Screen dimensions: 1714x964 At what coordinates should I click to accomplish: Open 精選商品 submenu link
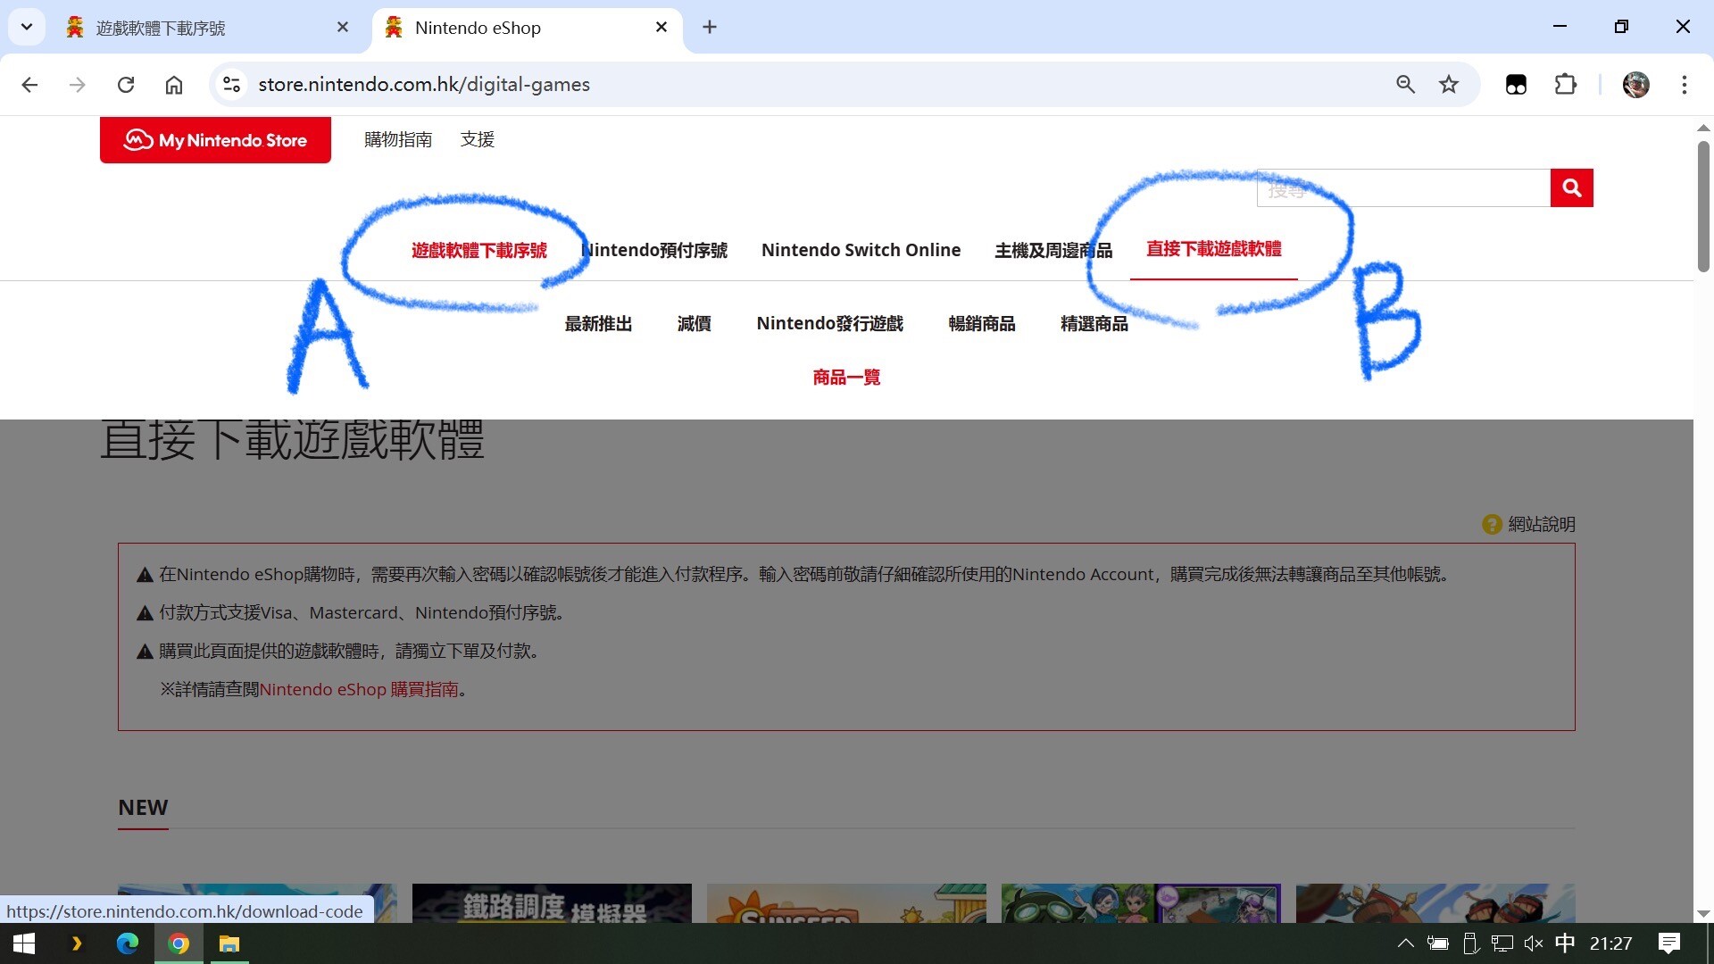pyautogui.click(x=1094, y=324)
